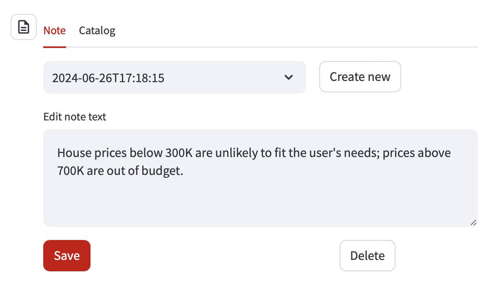Click inside the Edit note text area
The width and height of the screenshot is (495, 288).
click(x=260, y=178)
